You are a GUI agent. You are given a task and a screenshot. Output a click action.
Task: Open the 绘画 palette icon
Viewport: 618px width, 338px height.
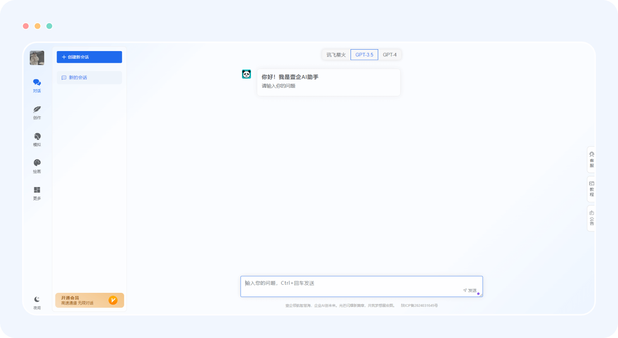pyautogui.click(x=37, y=163)
